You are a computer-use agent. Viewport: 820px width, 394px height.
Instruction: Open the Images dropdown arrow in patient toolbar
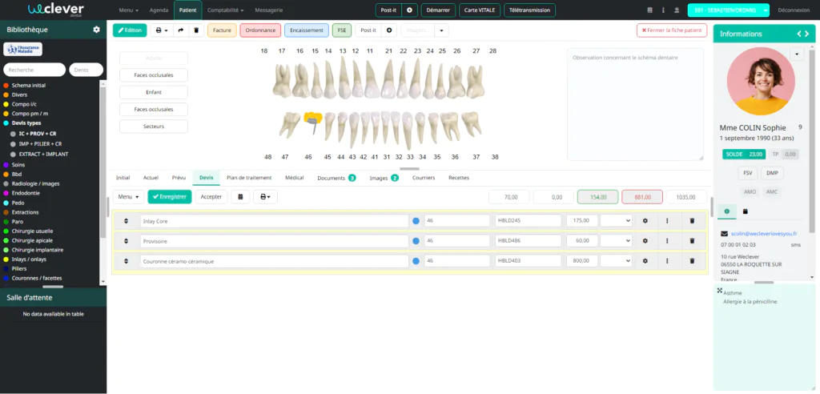click(441, 30)
